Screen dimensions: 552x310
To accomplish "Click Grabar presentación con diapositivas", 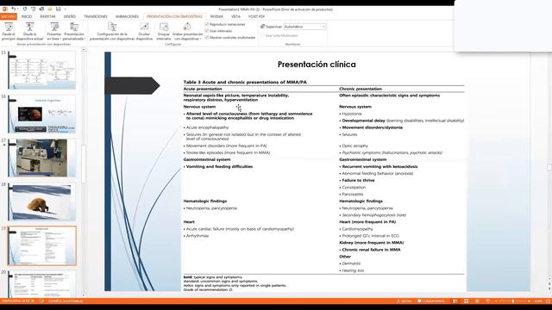I will (188, 31).
